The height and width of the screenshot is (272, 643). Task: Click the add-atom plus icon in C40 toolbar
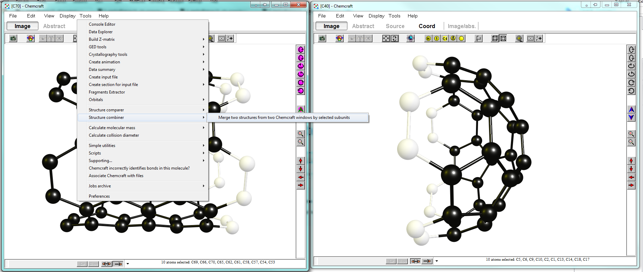click(x=539, y=38)
